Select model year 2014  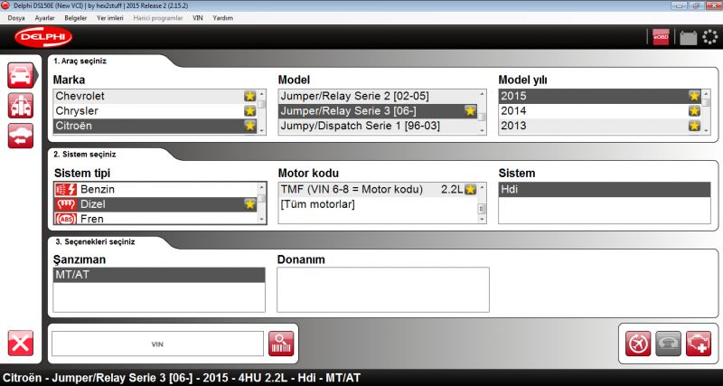click(x=600, y=110)
